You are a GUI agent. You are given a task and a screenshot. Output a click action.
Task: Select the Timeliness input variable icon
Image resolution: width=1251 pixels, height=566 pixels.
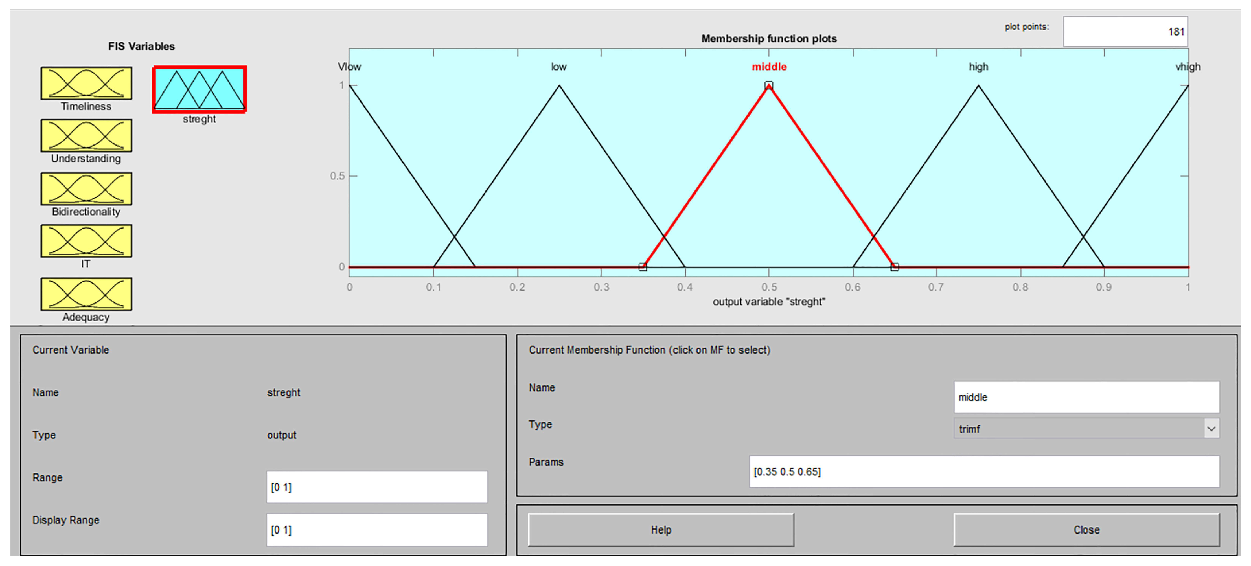click(86, 84)
